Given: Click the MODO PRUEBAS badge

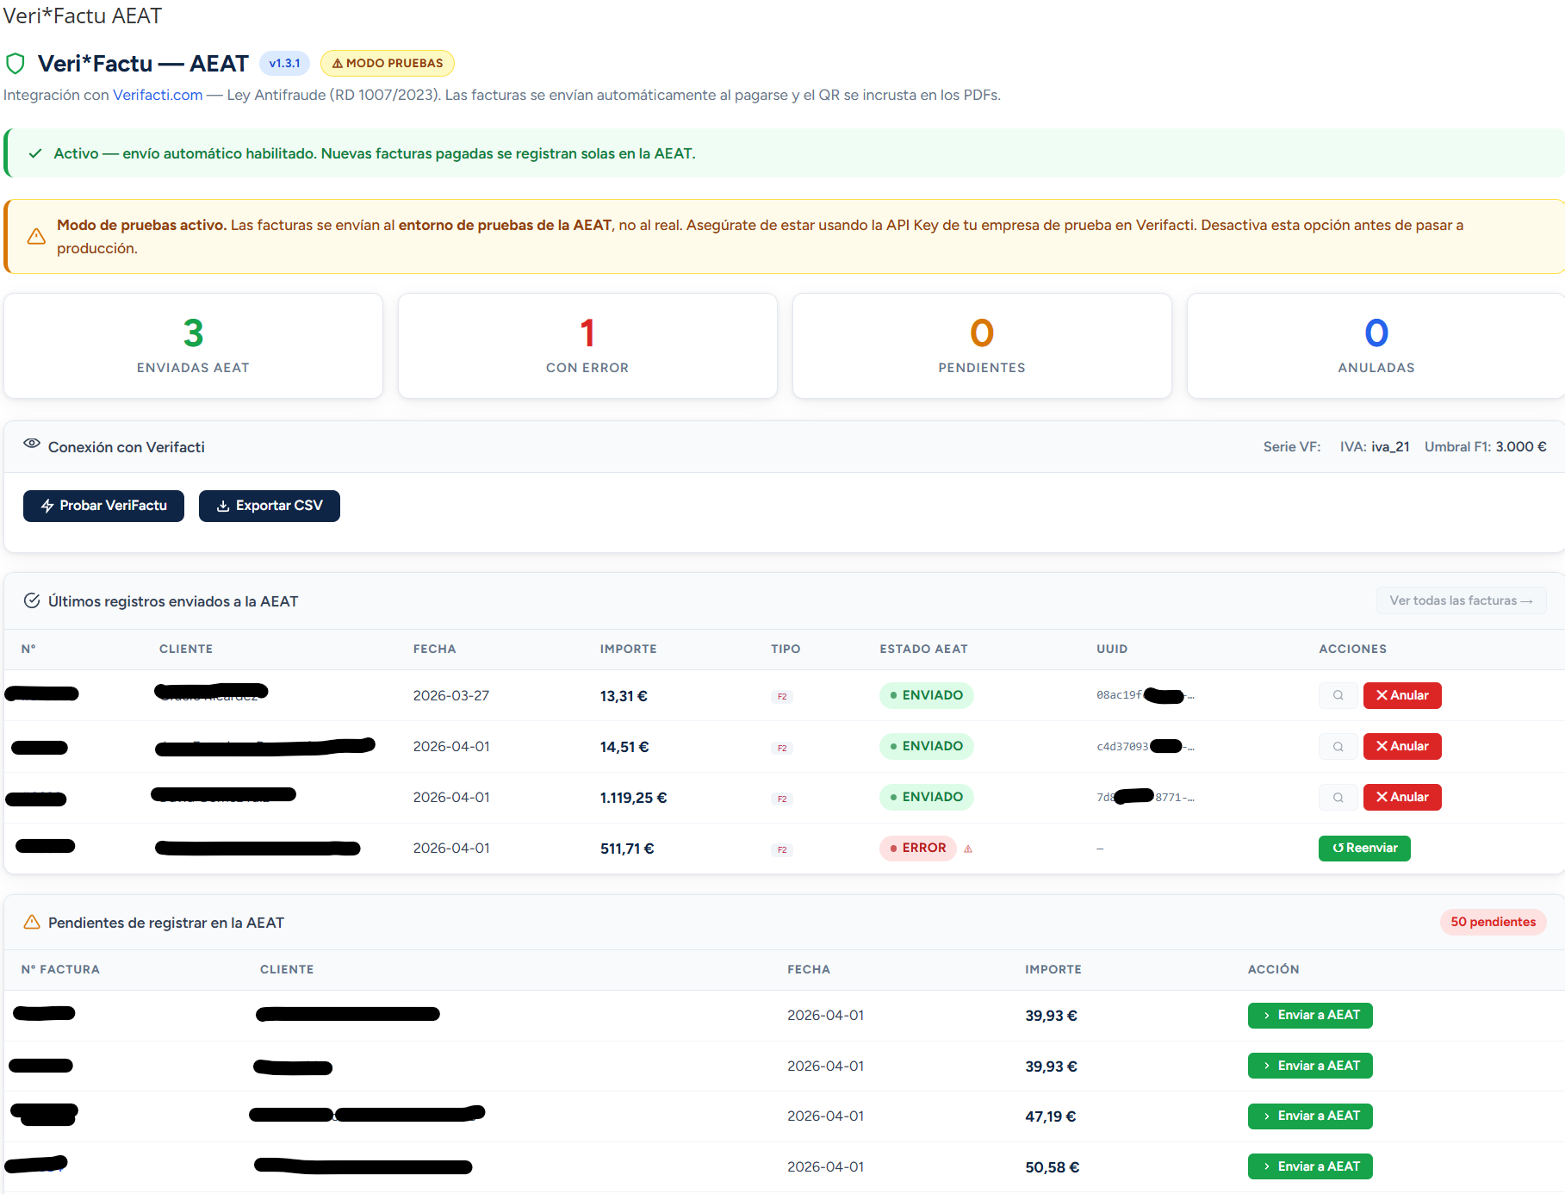Looking at the screenshot, I should point(387,63).
